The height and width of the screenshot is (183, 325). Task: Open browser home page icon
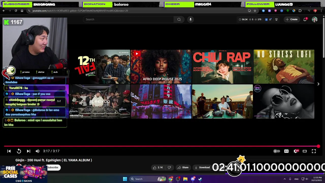[22, 11]
